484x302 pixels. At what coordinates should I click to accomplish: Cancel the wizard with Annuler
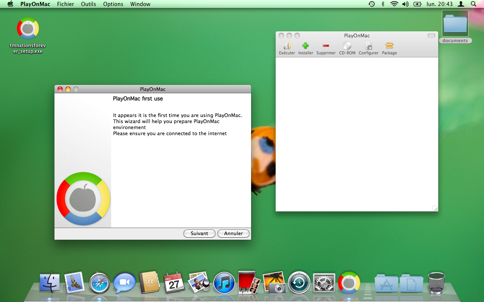(233, 233)
